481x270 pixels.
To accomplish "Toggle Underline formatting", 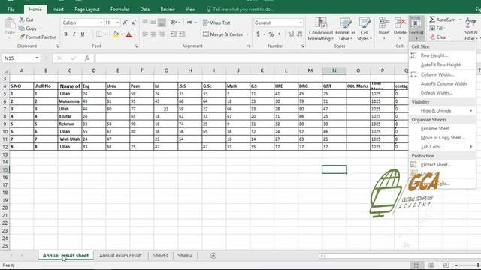I will point(82,34).
